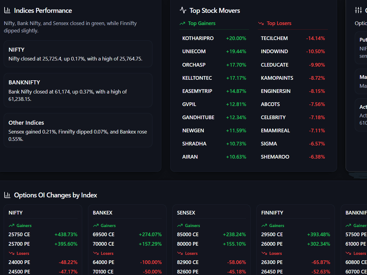
Task: Click the chart icon beside Options OI Changes by Index
Action: click(7, 195)
